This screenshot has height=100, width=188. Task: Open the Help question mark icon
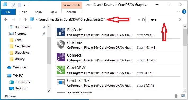pos(184,12)
